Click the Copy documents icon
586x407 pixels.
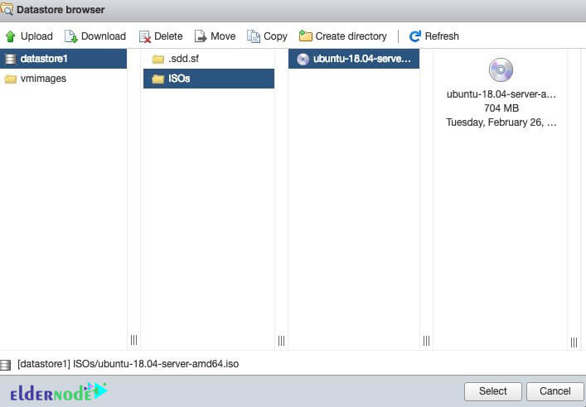254,36
